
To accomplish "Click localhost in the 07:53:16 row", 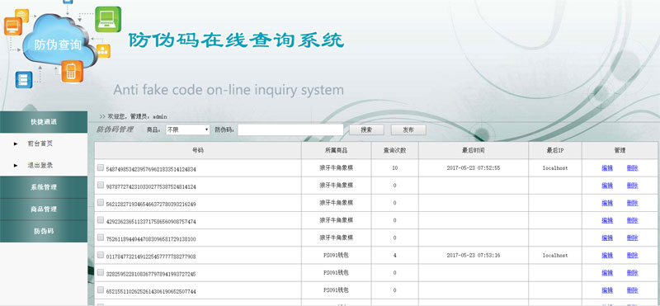I will [x=555, y=256].
